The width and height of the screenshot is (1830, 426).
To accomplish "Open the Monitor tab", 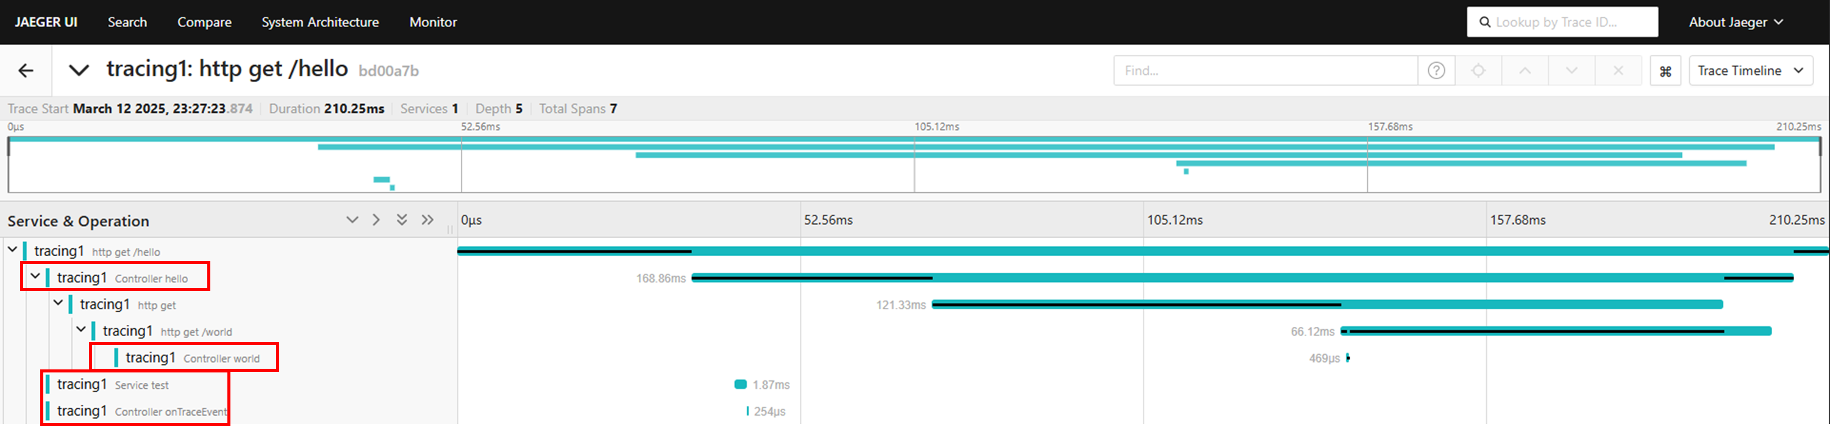I will [433, 22].
